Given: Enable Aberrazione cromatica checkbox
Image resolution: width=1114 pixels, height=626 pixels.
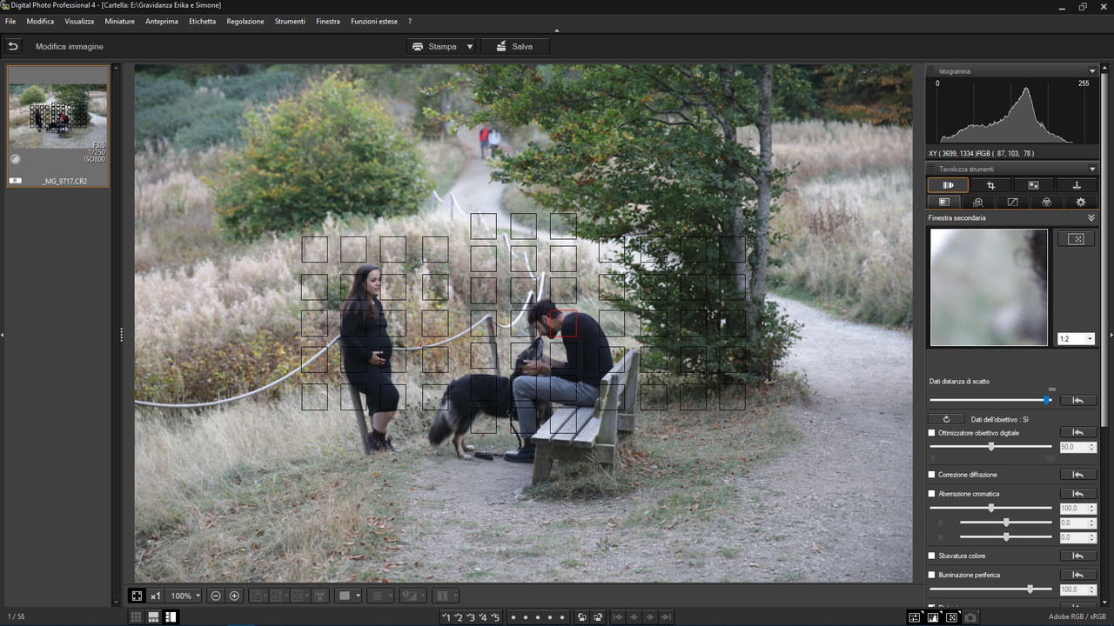Looking at the screenshot, I should (x=932, y=494).
